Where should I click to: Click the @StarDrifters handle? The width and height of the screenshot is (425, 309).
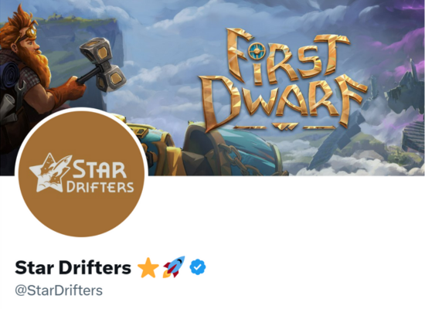coord(59,290)
